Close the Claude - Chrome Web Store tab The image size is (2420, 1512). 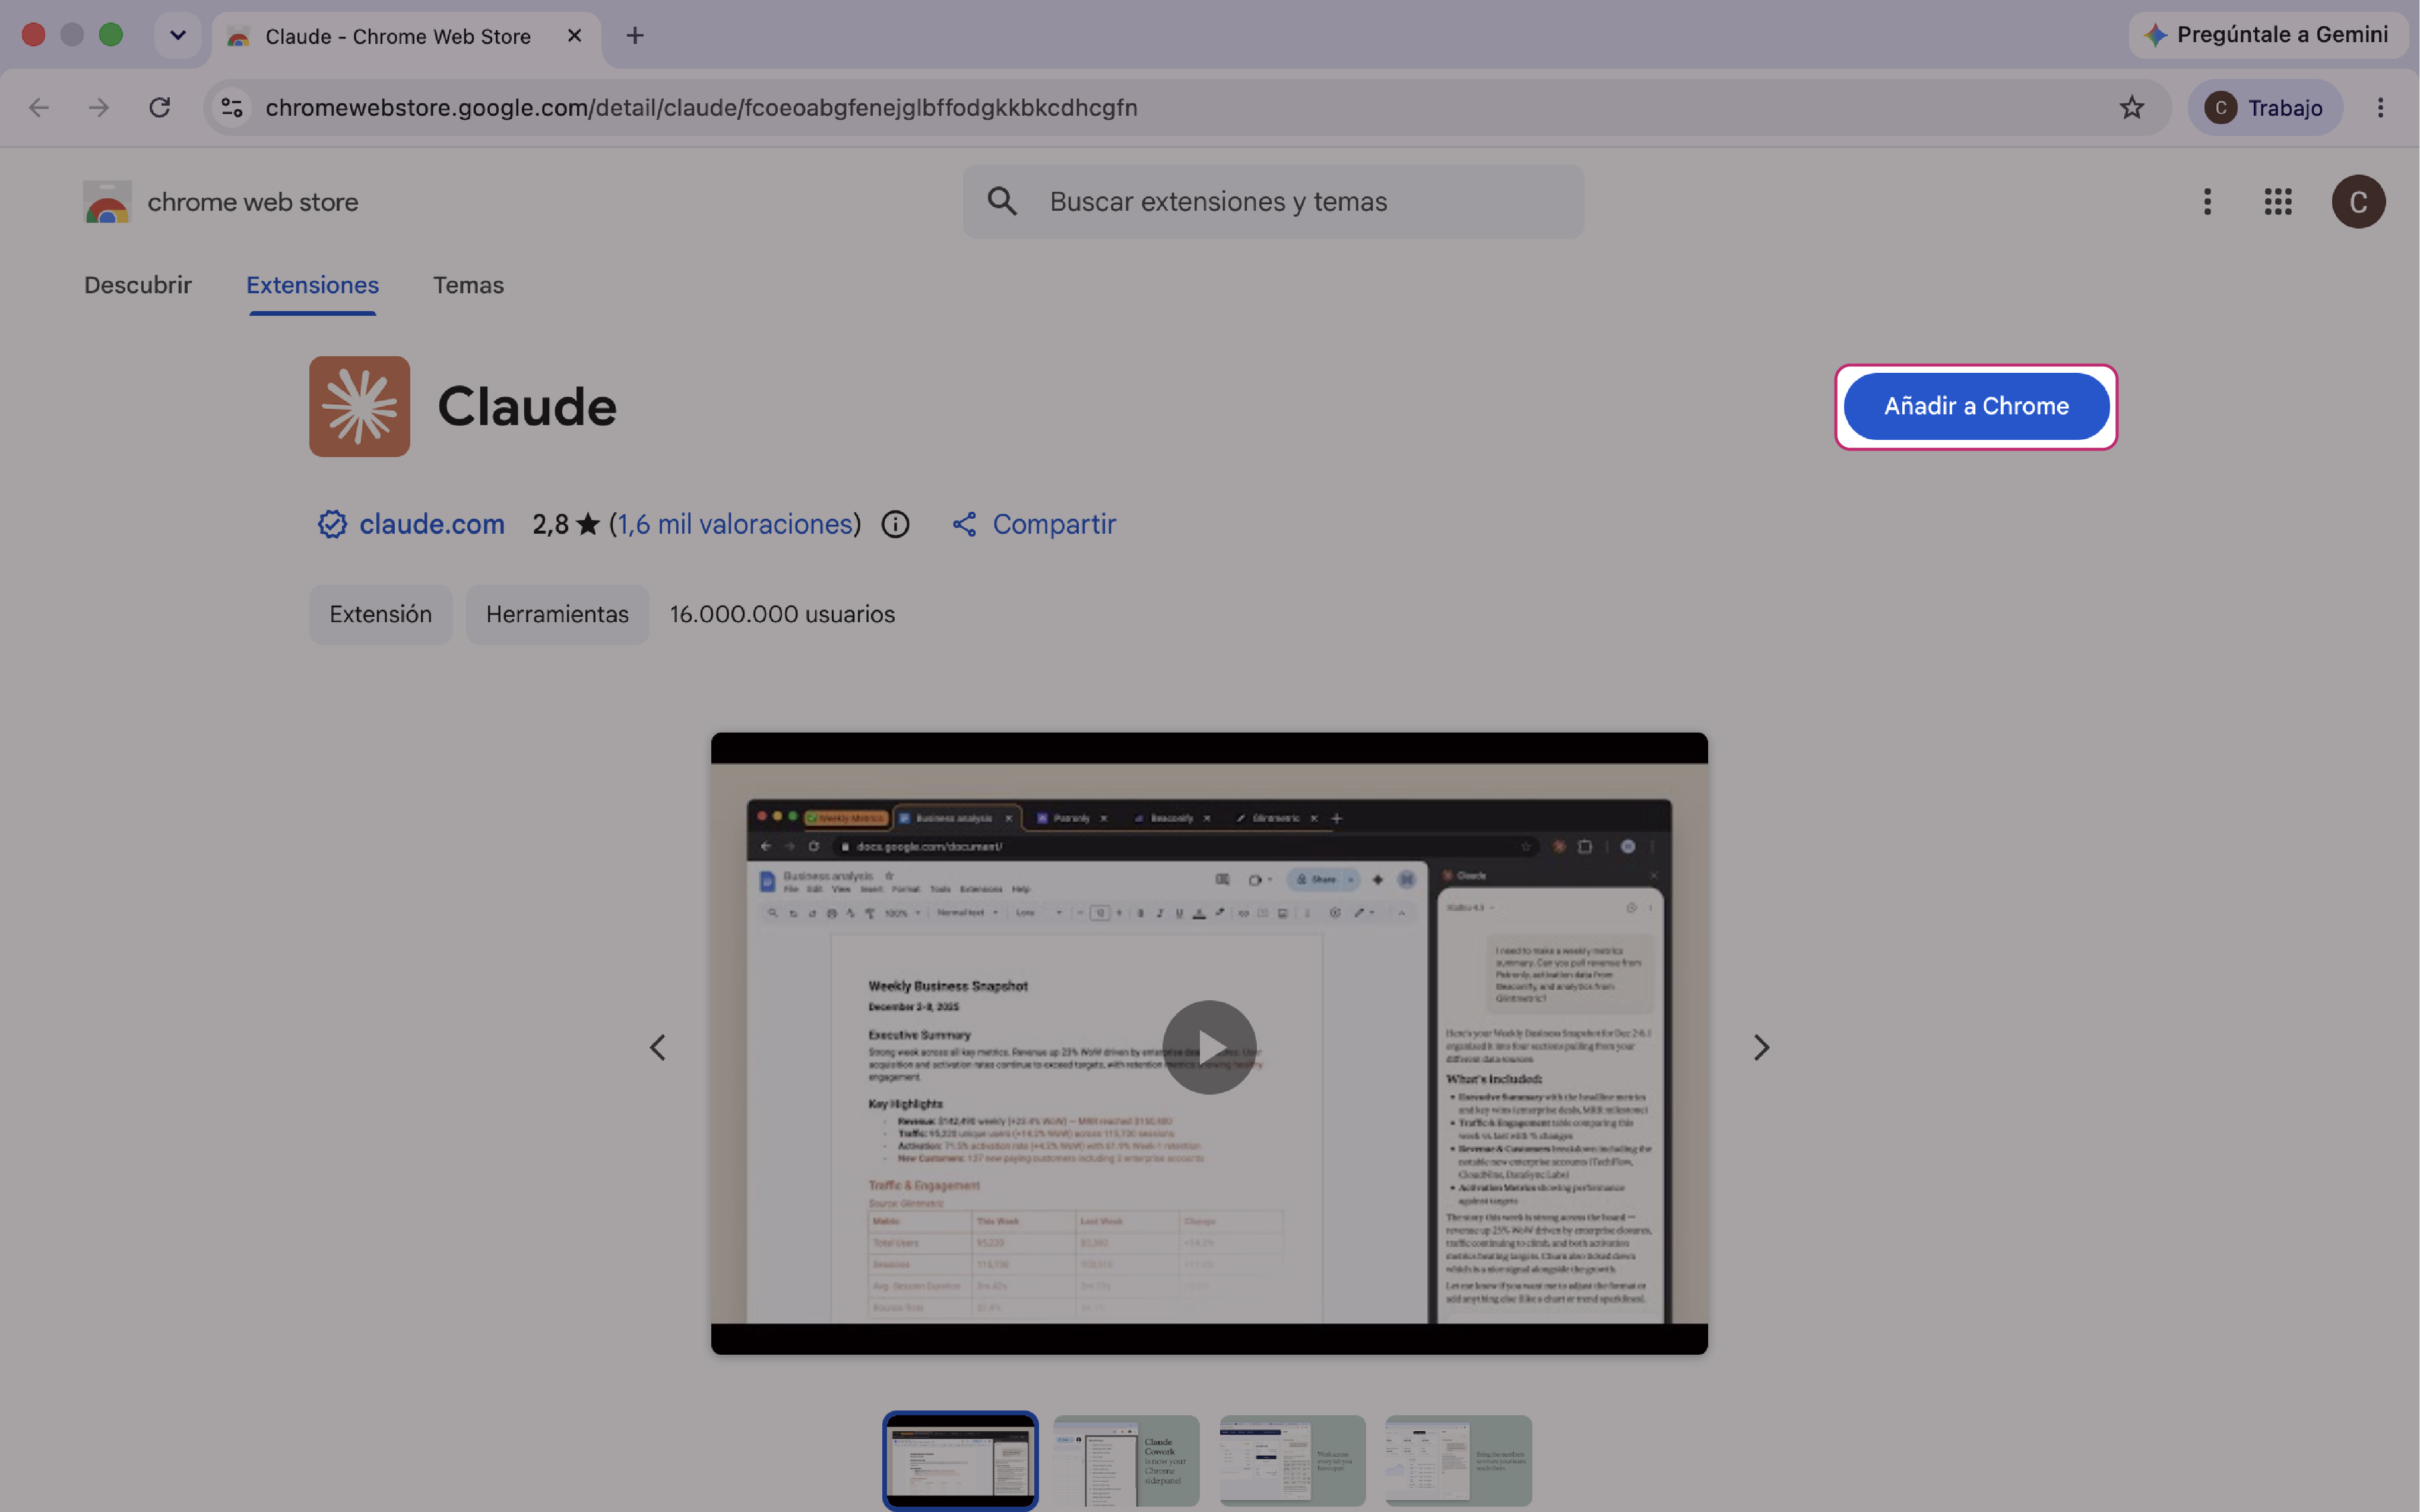click(574, 36)
